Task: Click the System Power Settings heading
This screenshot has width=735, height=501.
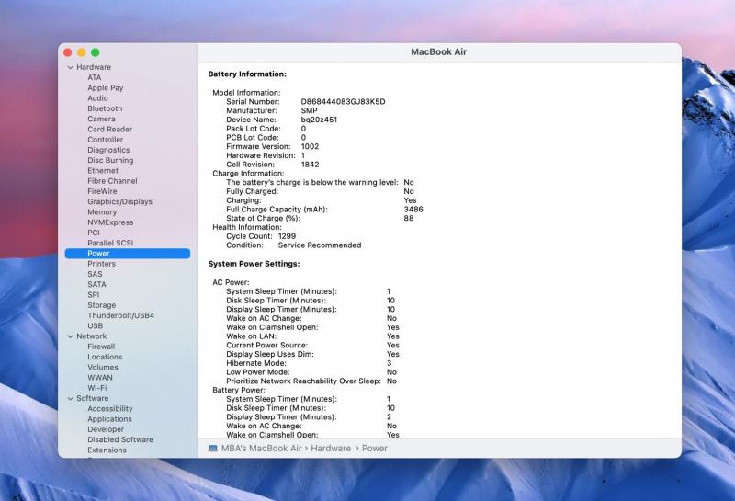Action: click(x=254, y=264)
